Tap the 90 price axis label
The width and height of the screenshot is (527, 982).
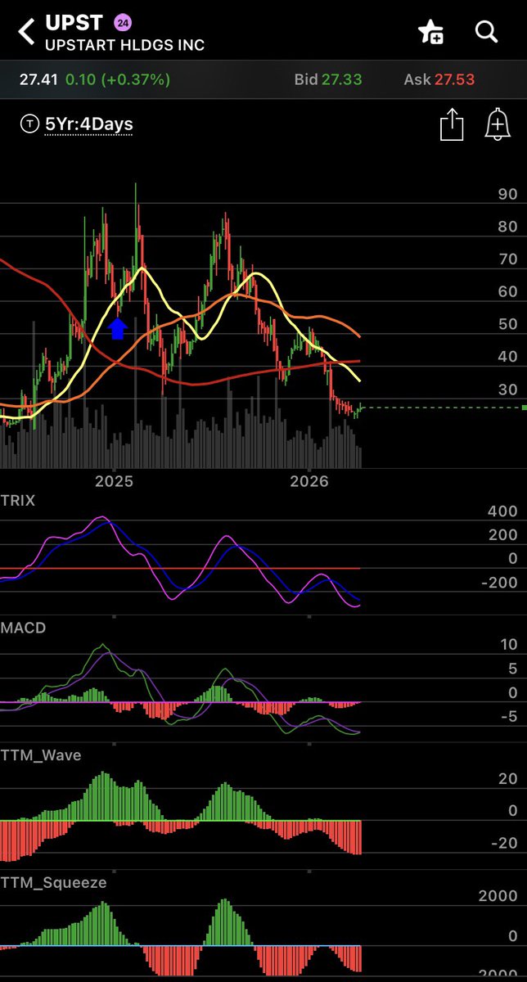[x=507, y=194]
